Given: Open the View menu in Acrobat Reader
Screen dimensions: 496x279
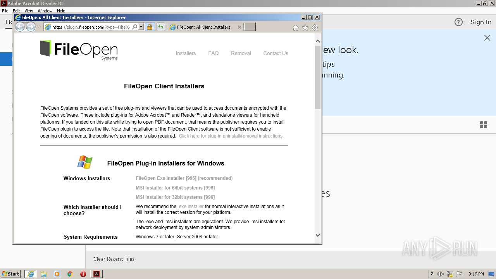Looking at the screenshot, I should coord(29,11).
